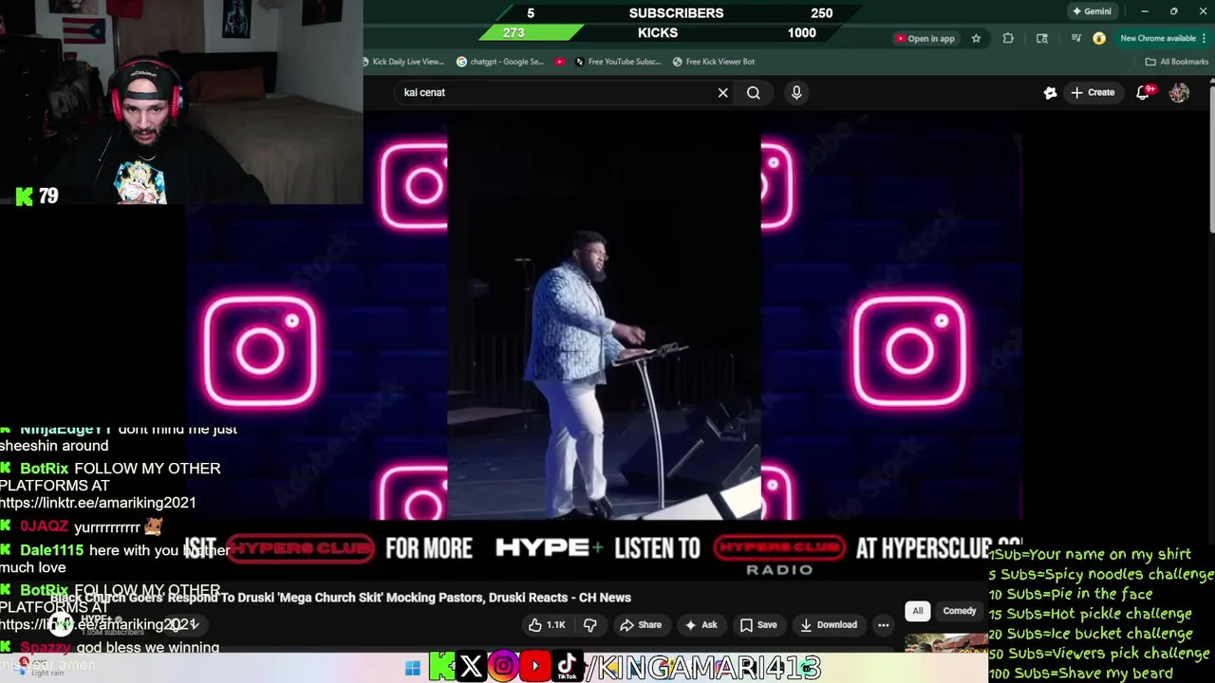This screenshot has height=683, width=1215.
Task: Open Kick Daily Live View bookmark
Action: tap(403, 62)
